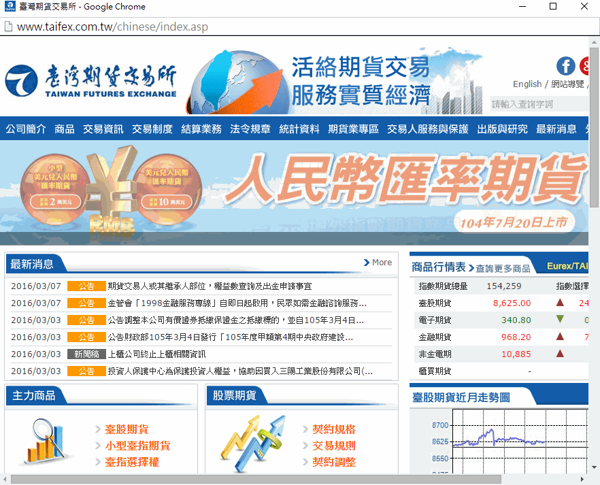This screenshot has width=600, height=485.
Task: Click the gray 新聞稿 tag in news list
Action: (x=86, y=354)
